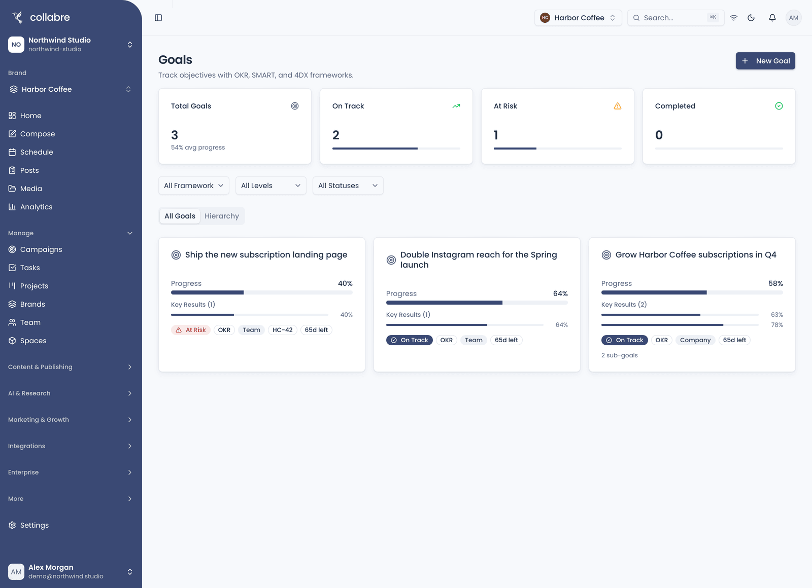Viewport: 812px width, 588px height.
Task: Click the Compose pencil icon
Action: point(12,134)
